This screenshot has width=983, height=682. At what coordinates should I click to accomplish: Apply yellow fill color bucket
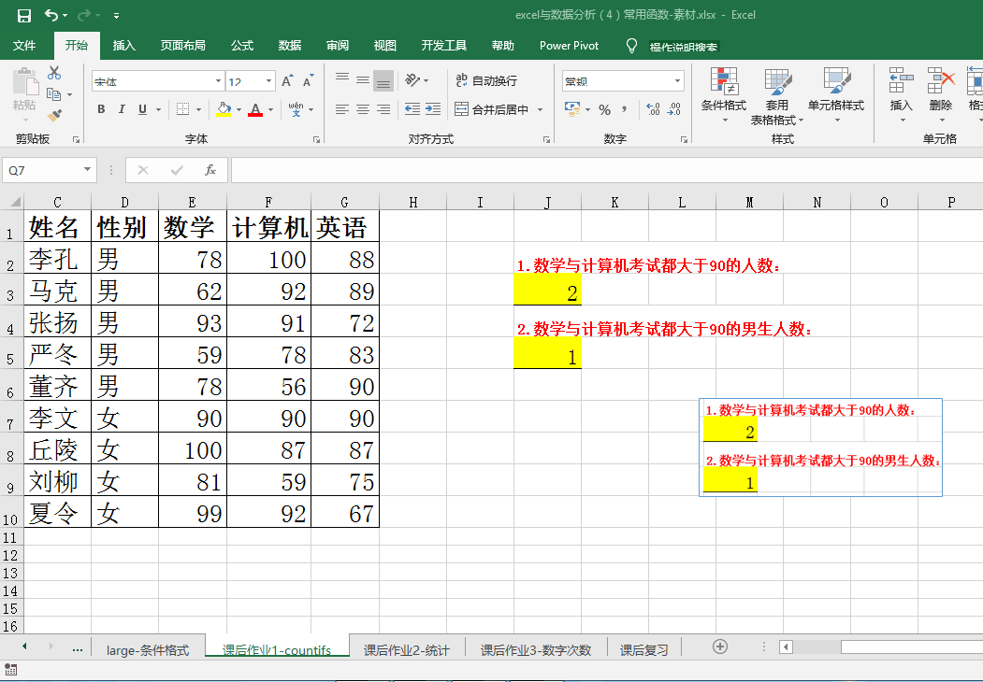pyautogui.click(x=224, y=109)
